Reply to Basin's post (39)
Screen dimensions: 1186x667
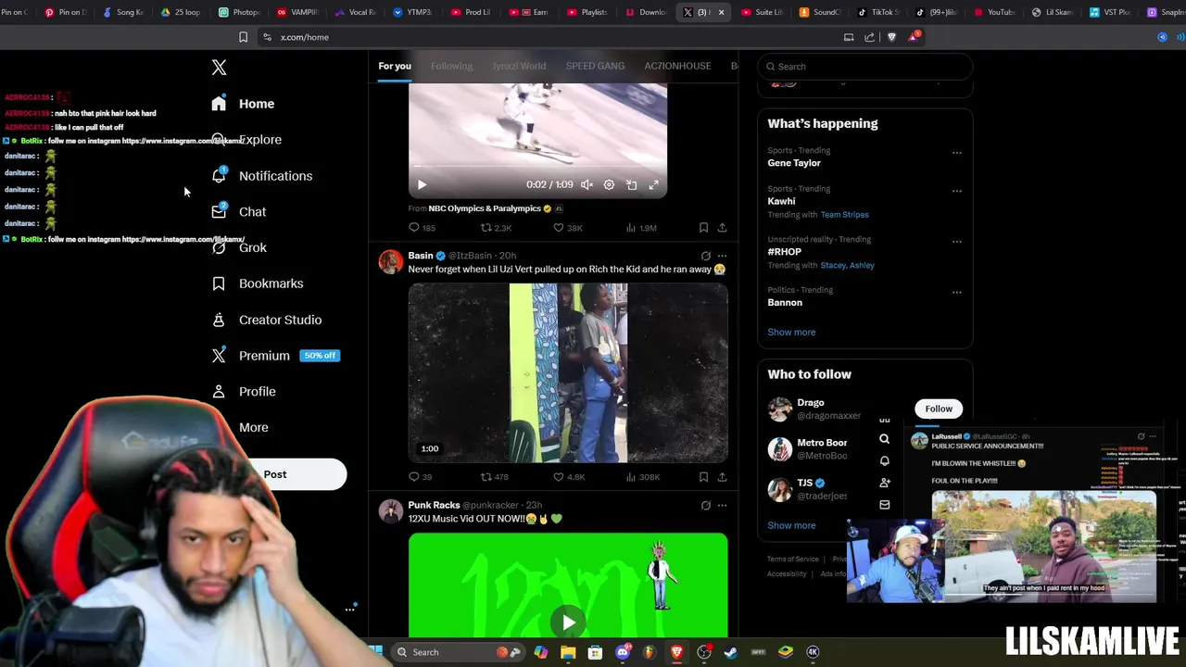[420, 477]
